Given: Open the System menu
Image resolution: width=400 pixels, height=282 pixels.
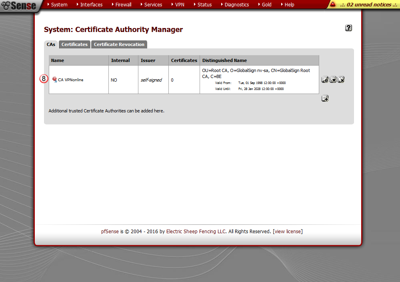Looking at the screenshot, I should [59, 4].
